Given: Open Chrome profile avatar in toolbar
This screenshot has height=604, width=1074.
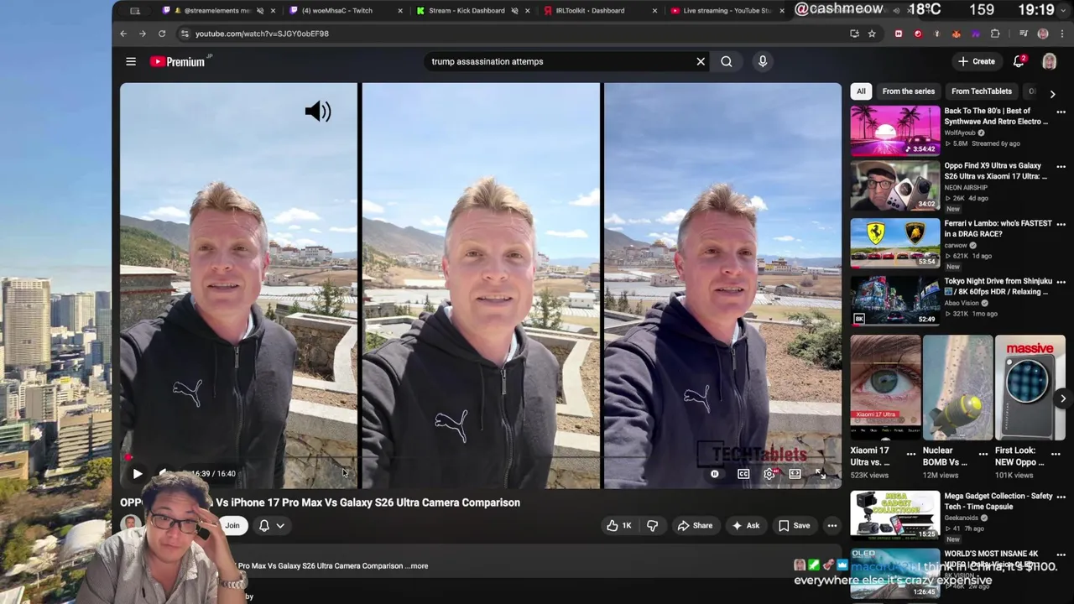Looking at the screenshot, I should 1043,34.
